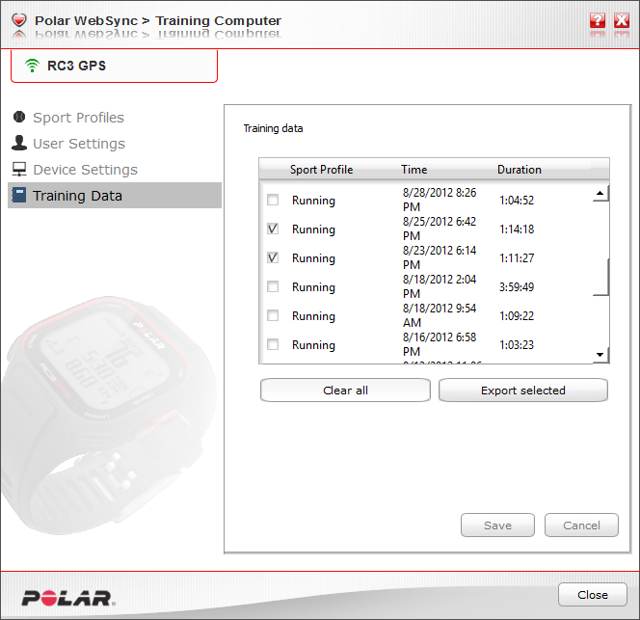Select the 3:59:49 duration cell
Screen dimensions: 640x620
(x=517, y=287)
